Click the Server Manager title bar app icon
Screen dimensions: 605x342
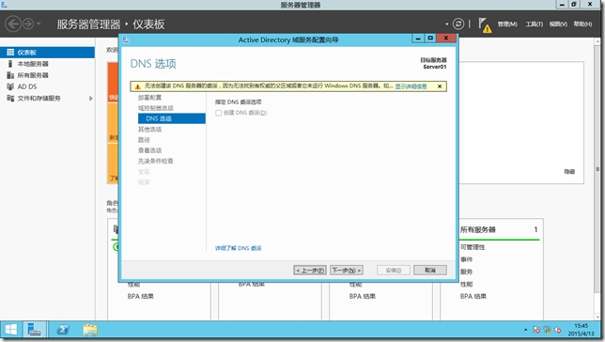pyautogui.click(x=4, y=5)
